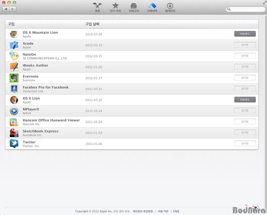This screenshot has width=267, height=215.
Task: Click purchase date 2012.07.26
Action: 94,34
